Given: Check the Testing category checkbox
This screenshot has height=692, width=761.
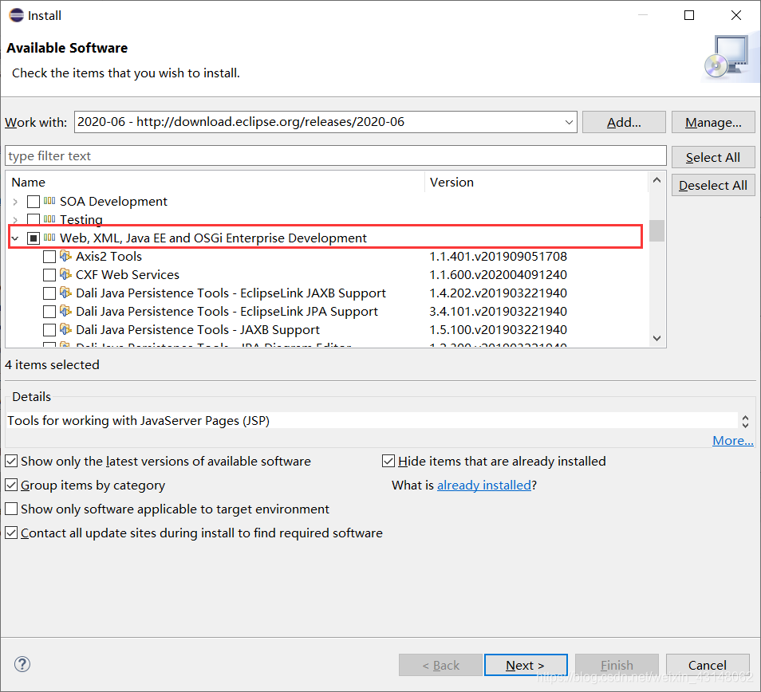Looking at the screenshot, I should coord(34,219).
